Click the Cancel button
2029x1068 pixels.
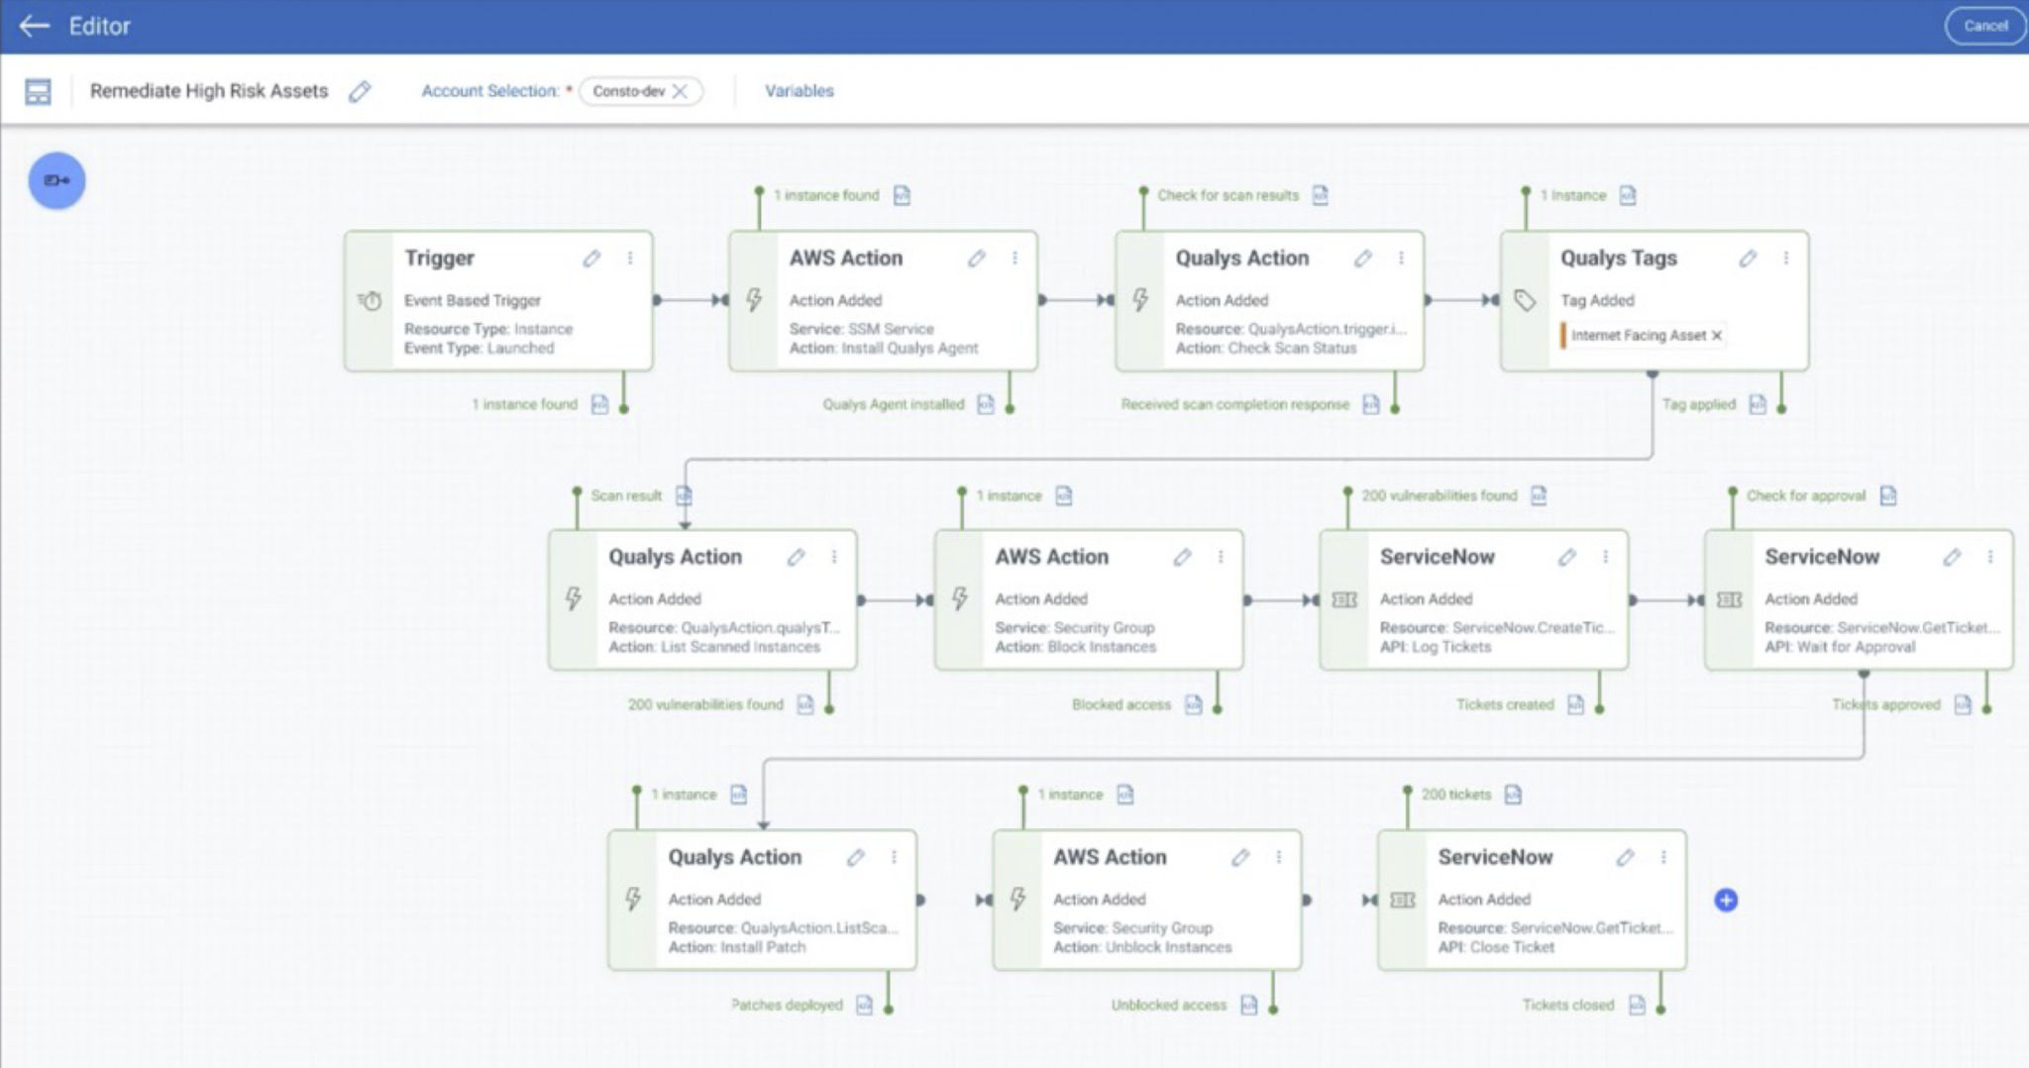click(x=1984, y=27)
